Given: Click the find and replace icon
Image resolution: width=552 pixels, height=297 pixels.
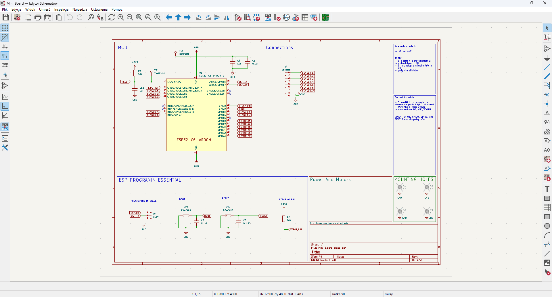Looking at the screenshot, I should pos(100,18).
